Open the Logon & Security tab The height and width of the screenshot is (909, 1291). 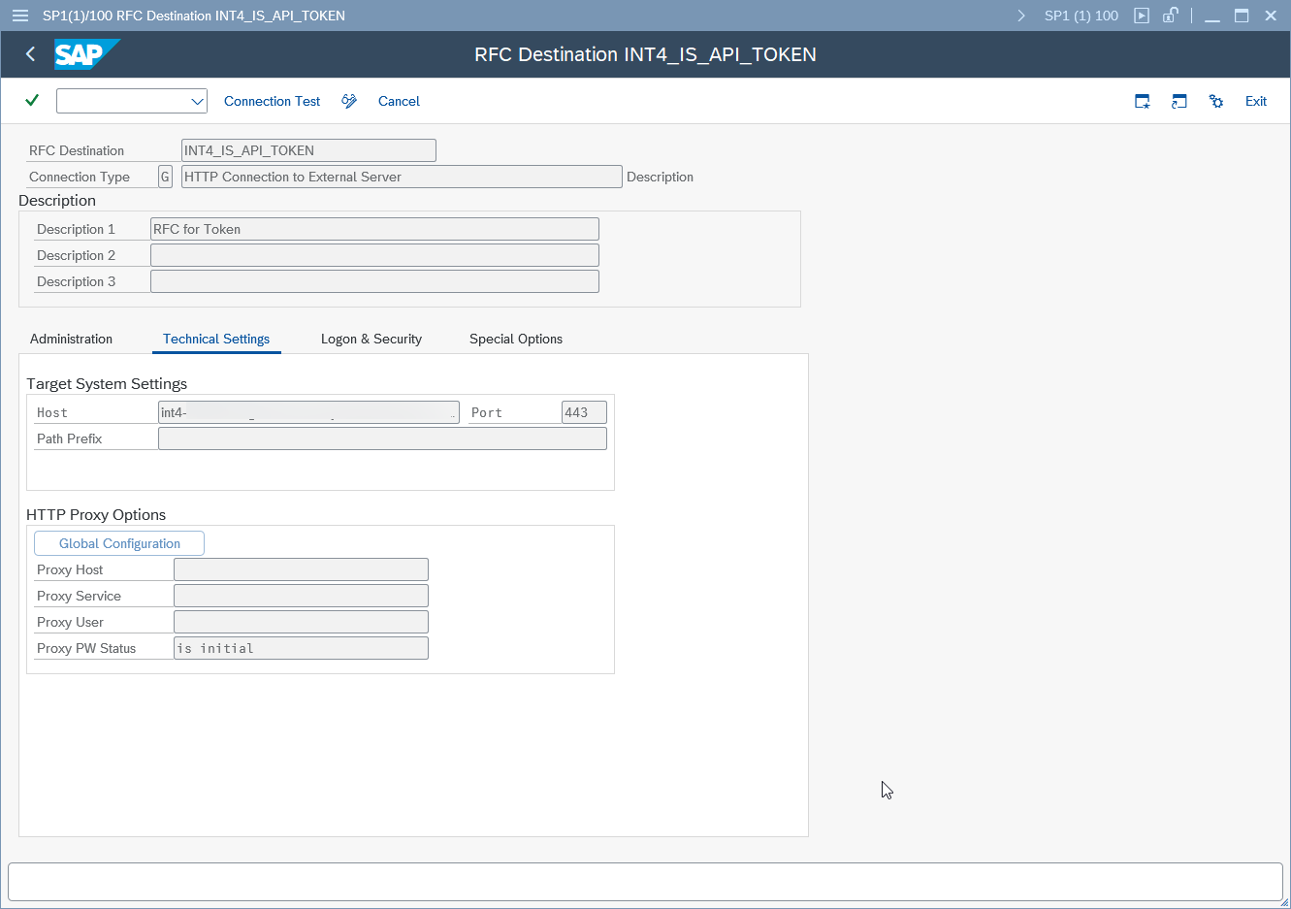[371, 339]
